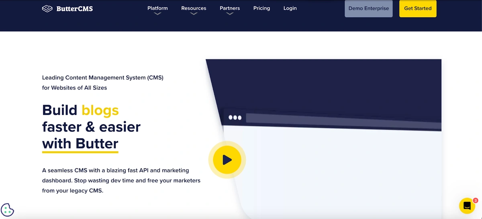Open the Resources menu
This screenshot has height=219, width=482.
[x=194, y=8]
